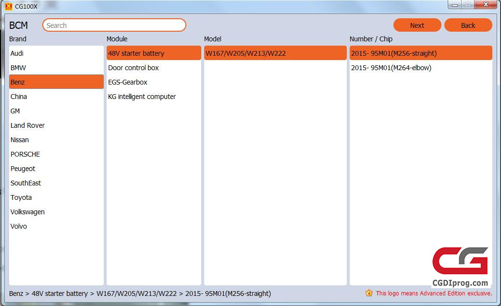Pick Peugeot from the Brand list
The image size is (501, 306).
click(x=56, y=168)
